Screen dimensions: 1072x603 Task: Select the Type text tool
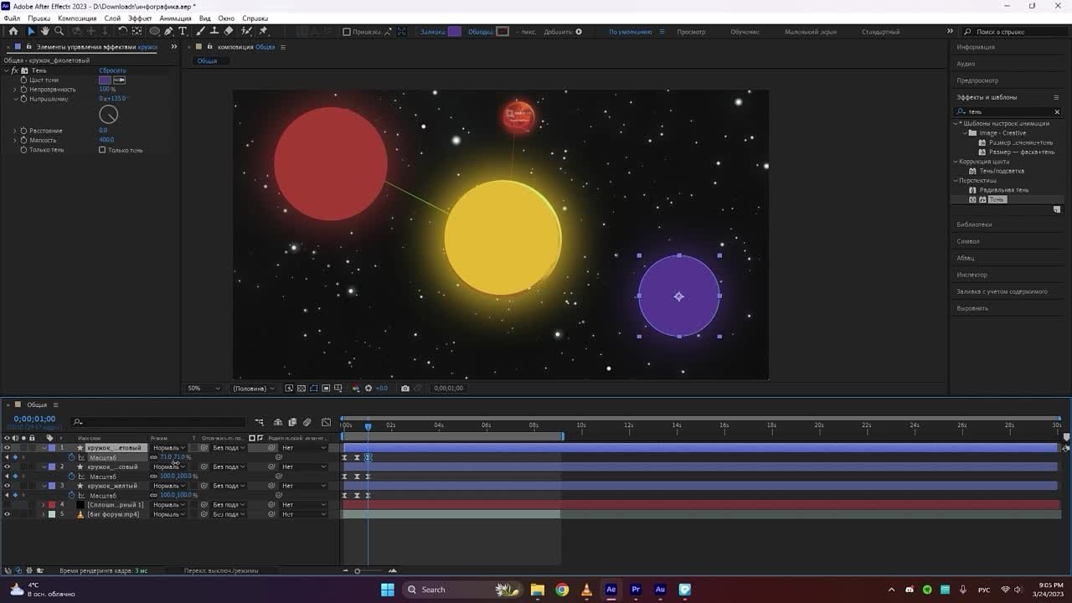(183, 32)
